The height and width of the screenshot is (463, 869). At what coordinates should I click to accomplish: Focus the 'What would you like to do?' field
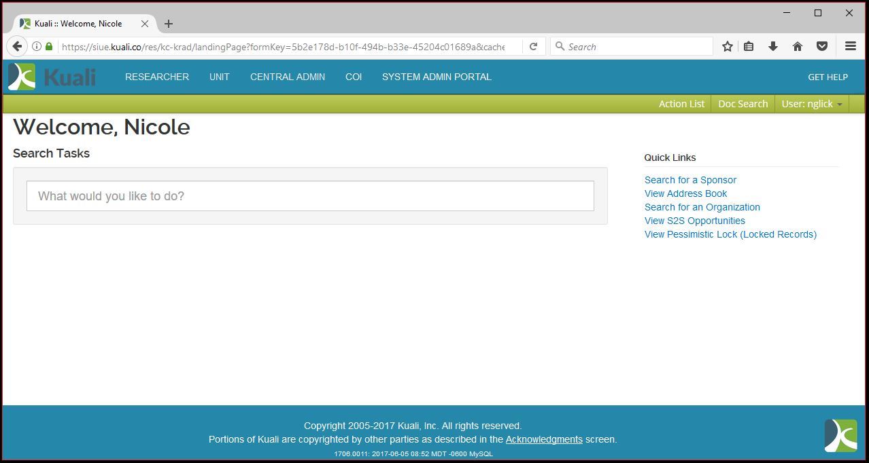[x=310, y=196]
